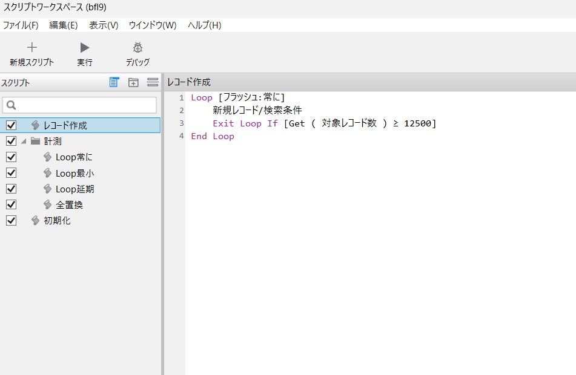Screen dimensions: 576x375
Task: Run script with 実行 play icon
Action: 84,47
